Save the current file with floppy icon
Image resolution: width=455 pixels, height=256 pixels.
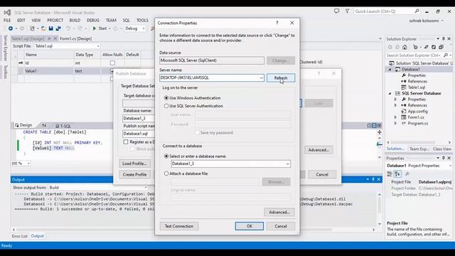click(50, 28)
